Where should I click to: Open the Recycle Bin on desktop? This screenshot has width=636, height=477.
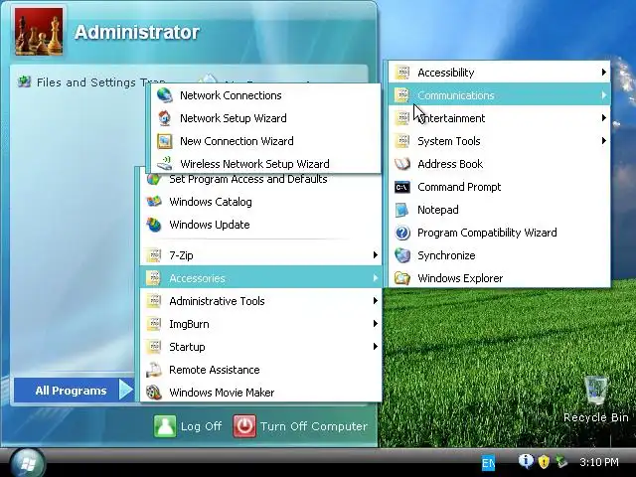[x=596, y=399]
